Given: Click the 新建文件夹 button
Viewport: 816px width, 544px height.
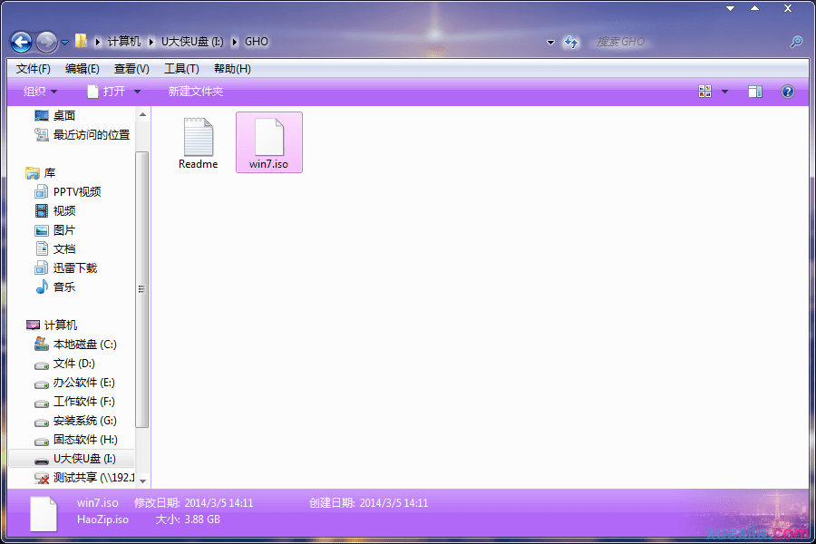Looking at the screenshot, I should [193, 91].
